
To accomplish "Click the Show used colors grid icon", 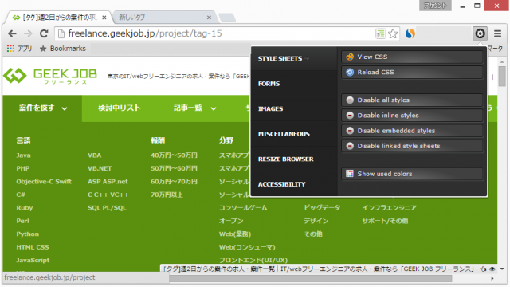I will point(350,174).
